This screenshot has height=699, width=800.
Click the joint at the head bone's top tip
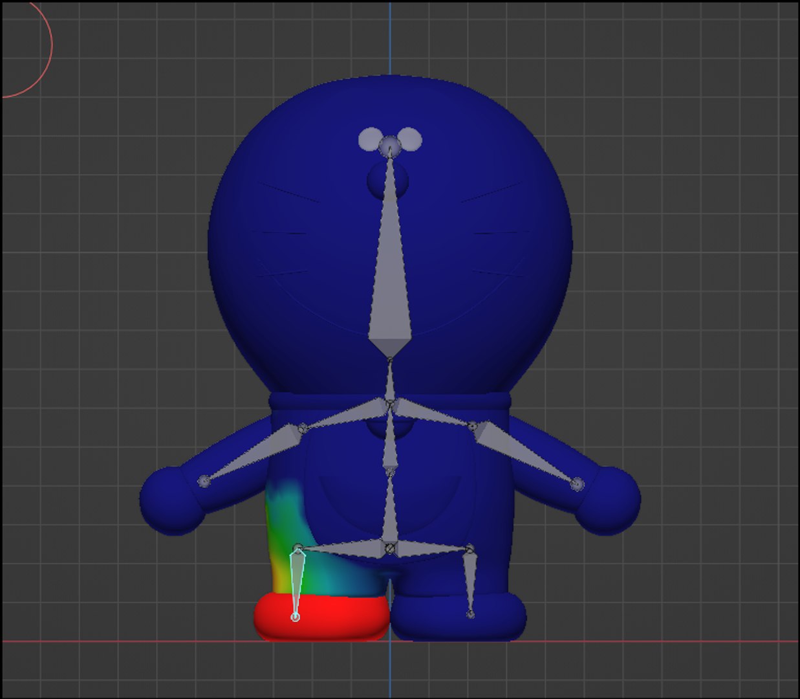tap(390, 148)
